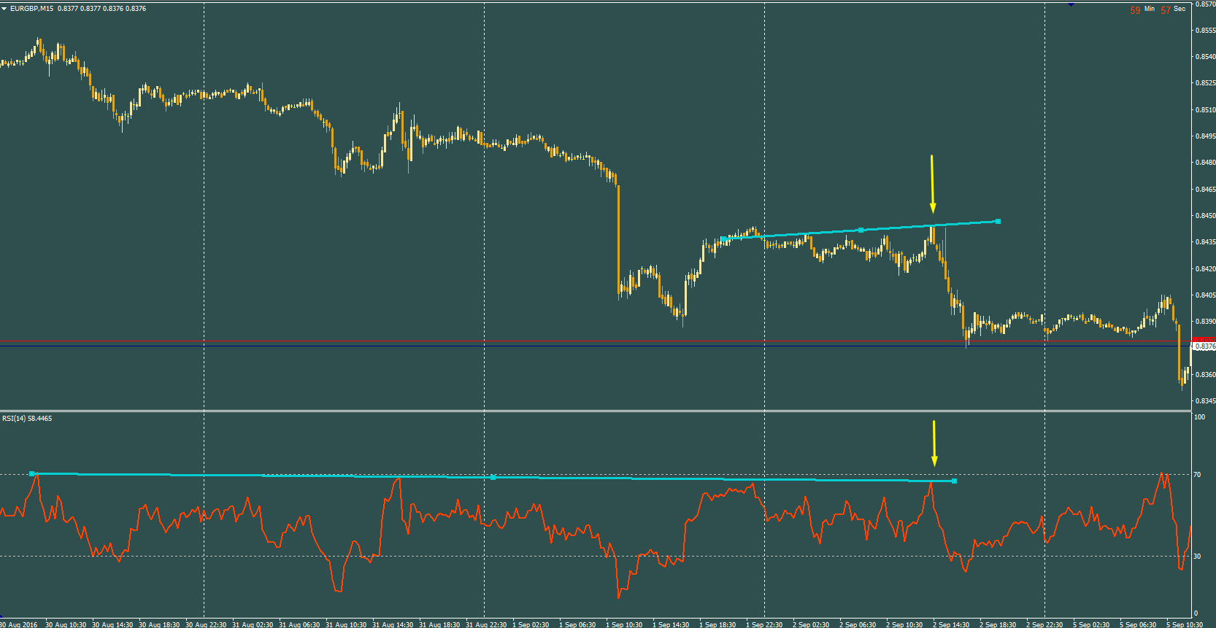
Task: Click the 0.8345 price axis label
Action: (x=1205, y=401)
